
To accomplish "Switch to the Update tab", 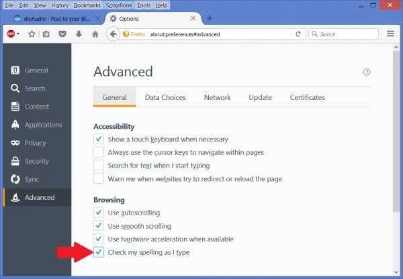I will pos(260,97).
